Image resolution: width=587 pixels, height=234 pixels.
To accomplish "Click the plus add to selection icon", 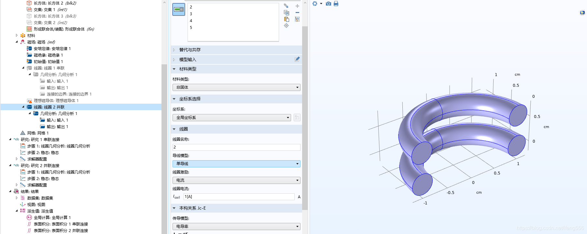I will [297, 6].
